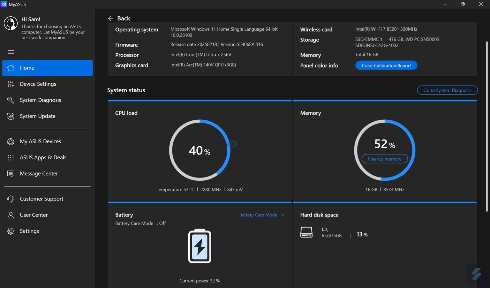Click the Back label text
The height and width of the screenshot is (288, 490).
coord(124,19)
